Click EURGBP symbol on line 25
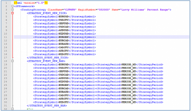The height and width of the screenshot is (111, 191). point(64,85)
